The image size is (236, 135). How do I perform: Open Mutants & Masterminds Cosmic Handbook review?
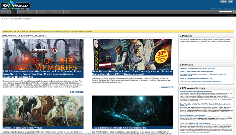205,105
